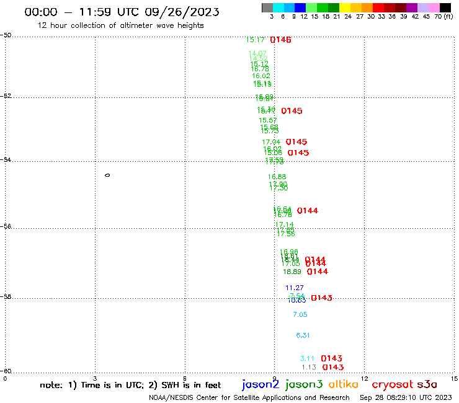Click the wave height value '15.57'
The width and height of the screenshot is (459, 403).
coord(268,120)
